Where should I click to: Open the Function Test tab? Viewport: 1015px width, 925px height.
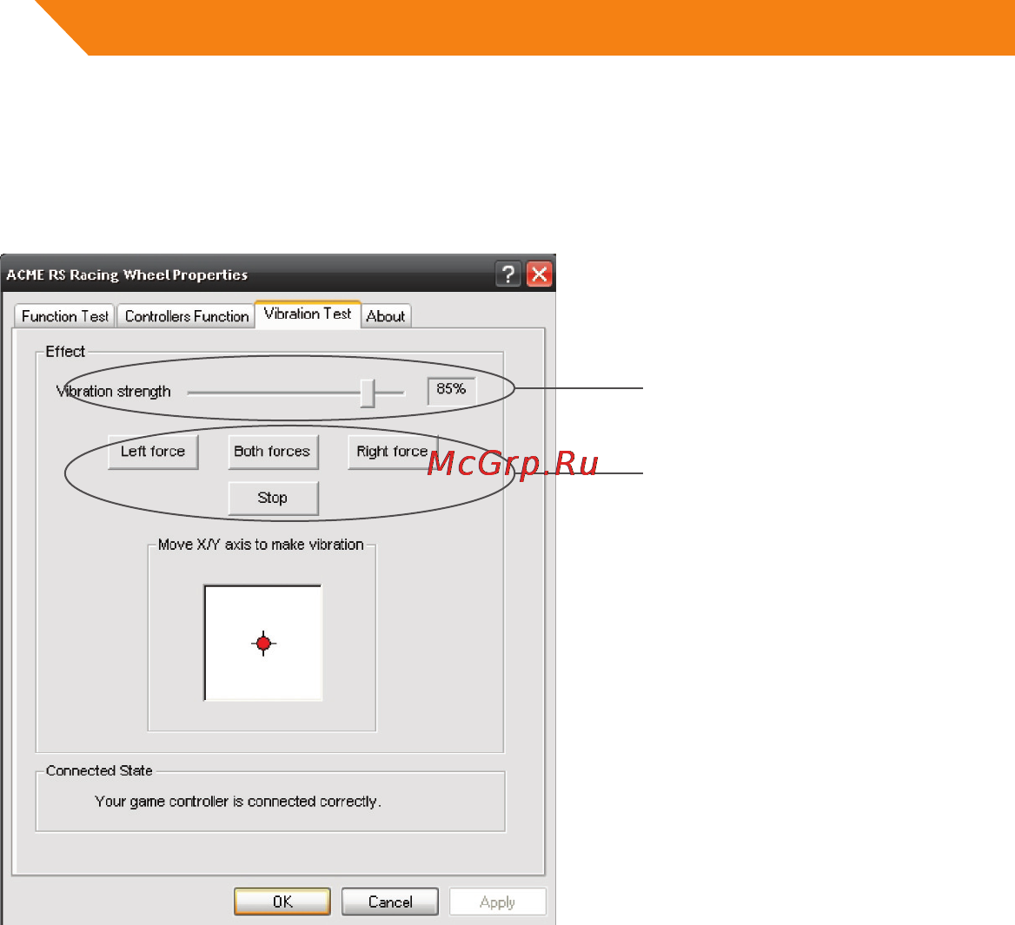click(64, 316)
